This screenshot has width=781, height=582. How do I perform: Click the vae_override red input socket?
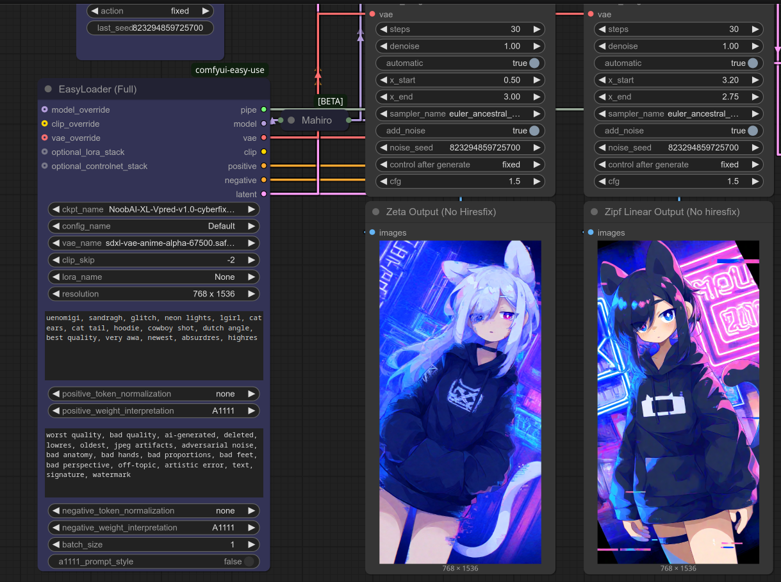pos(44,138)
